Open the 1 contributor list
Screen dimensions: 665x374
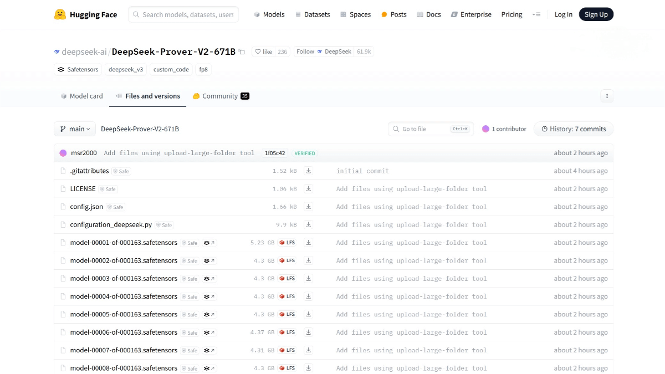point(504,129)
